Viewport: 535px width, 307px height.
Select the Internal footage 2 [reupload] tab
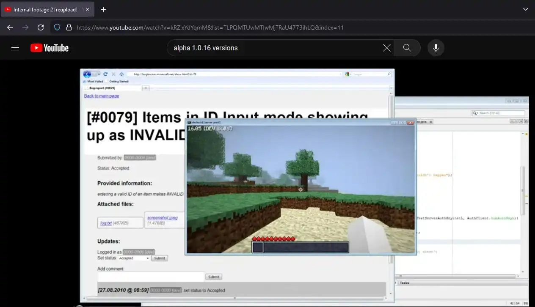pos(47,9)
